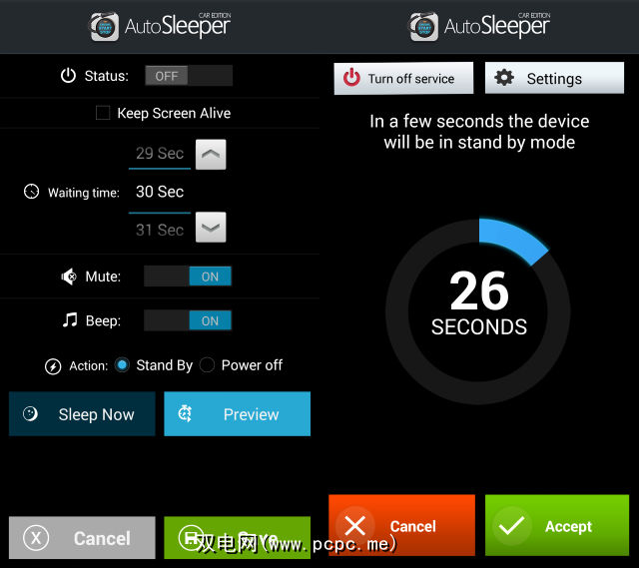This screenshot has height=568, width=639.
Task: Toggle the Mute switch showing ON
Action: [188, 277]
